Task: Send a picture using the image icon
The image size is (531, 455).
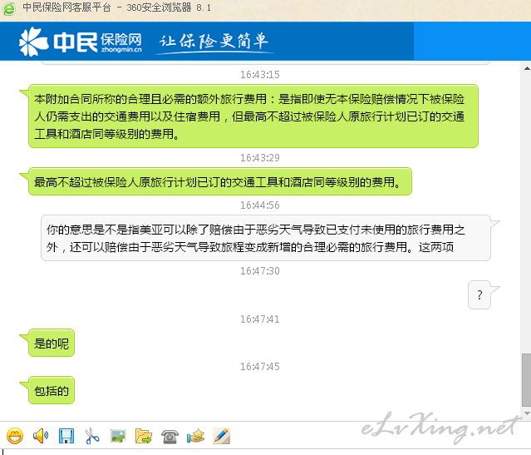Action: pos(118,436)
